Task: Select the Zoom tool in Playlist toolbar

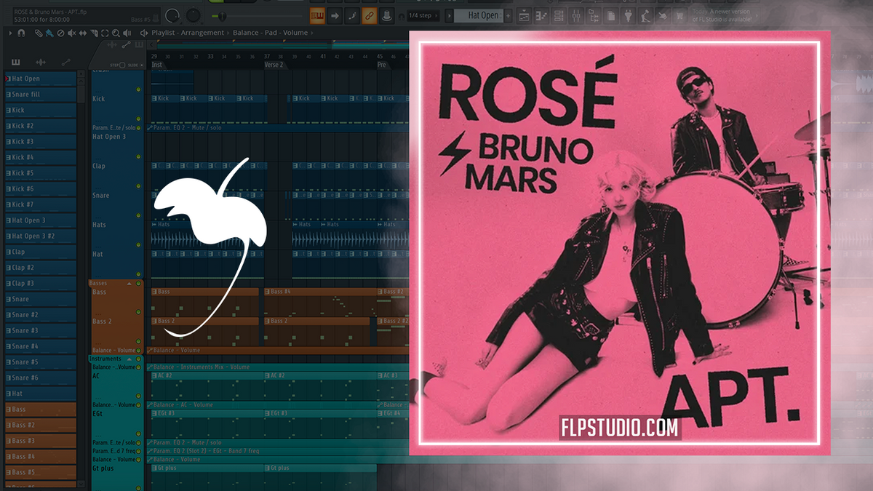Action: 116,33
